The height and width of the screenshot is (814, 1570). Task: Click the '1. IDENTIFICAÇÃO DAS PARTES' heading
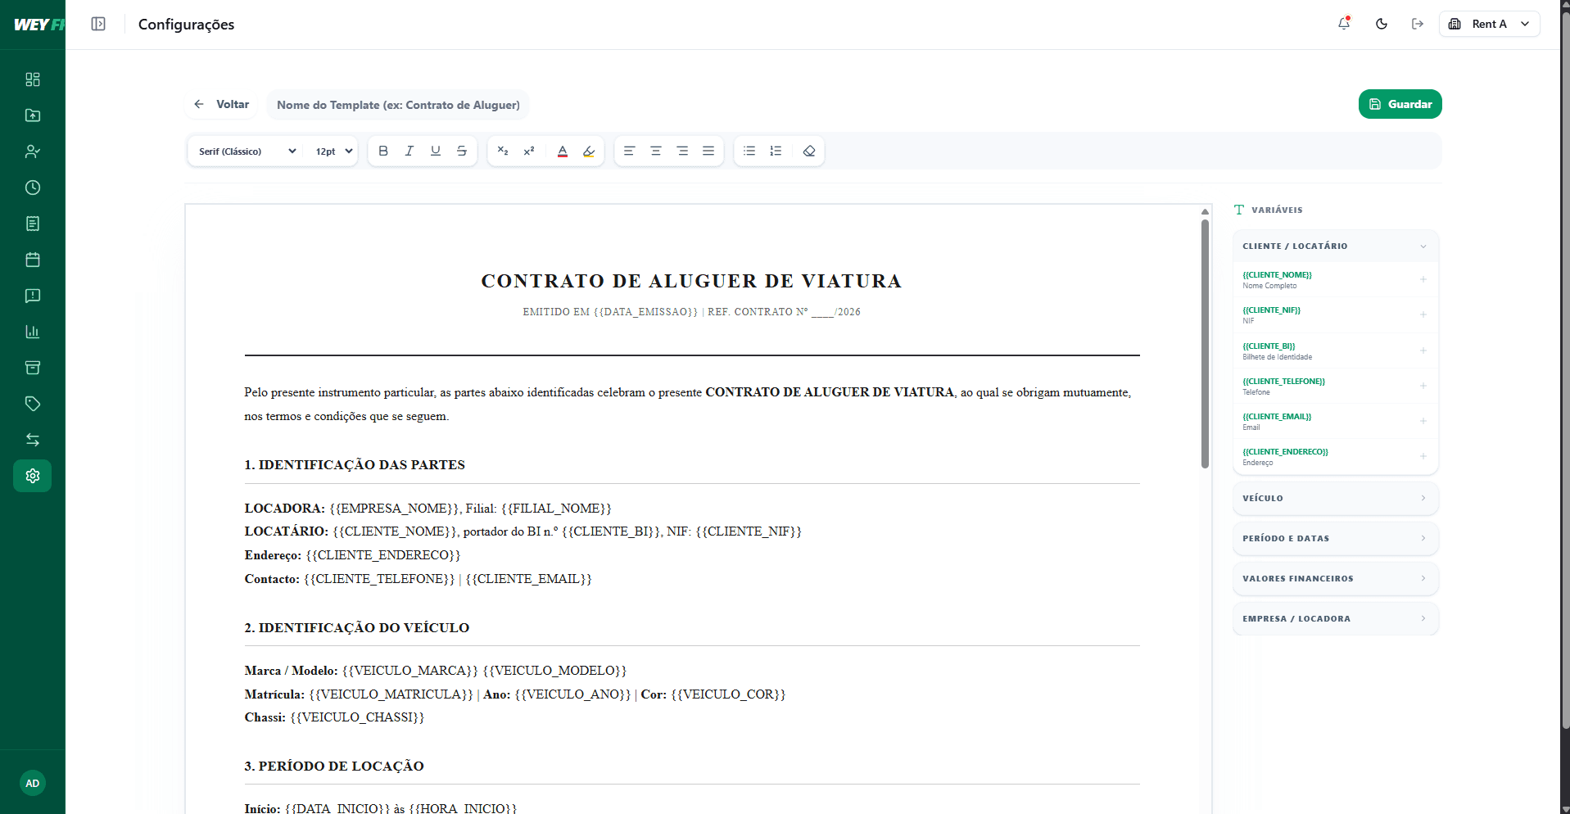point(355,464)
